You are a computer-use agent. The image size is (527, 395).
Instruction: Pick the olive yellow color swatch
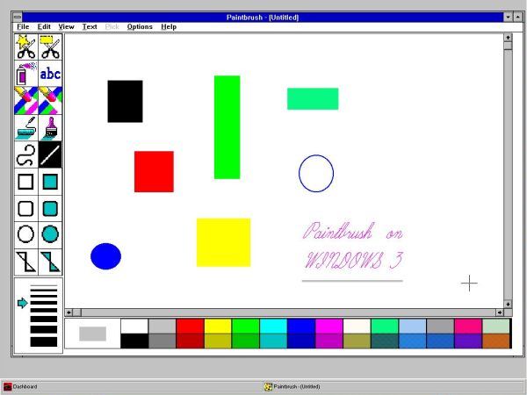(218, 341)
